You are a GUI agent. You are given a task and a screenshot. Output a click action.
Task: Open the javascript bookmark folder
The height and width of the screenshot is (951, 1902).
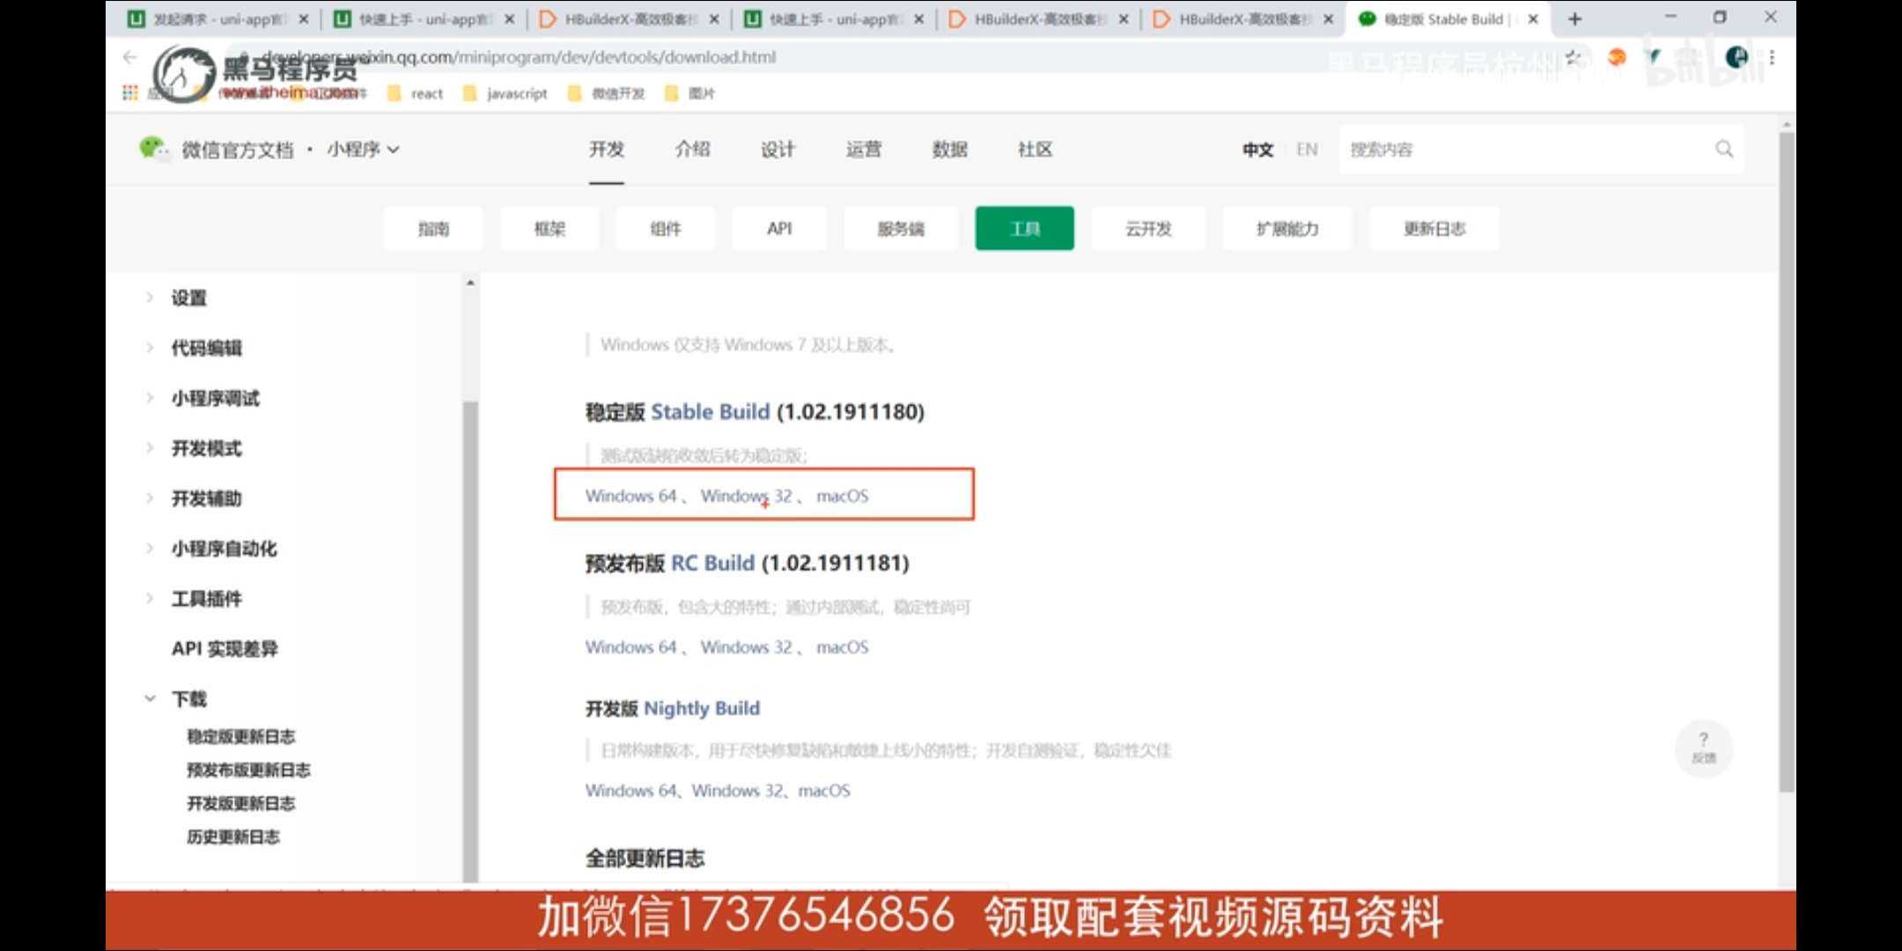[x=505, y=93]
